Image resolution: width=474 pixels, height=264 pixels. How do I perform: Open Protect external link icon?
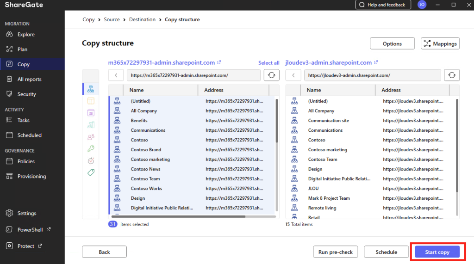[40, 246]
